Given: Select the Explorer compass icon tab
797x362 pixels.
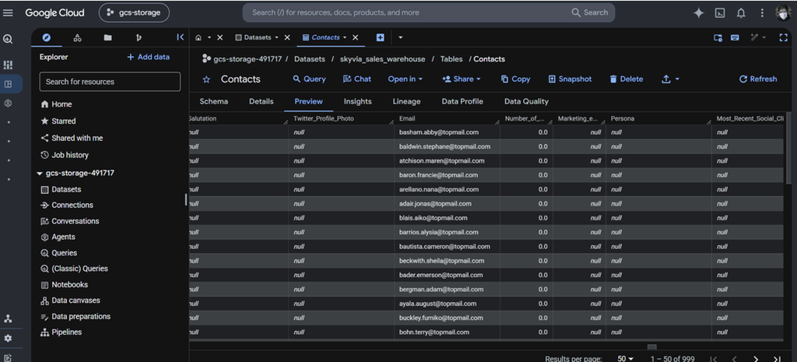Looking at the screenshot, I should click(46, 37).
